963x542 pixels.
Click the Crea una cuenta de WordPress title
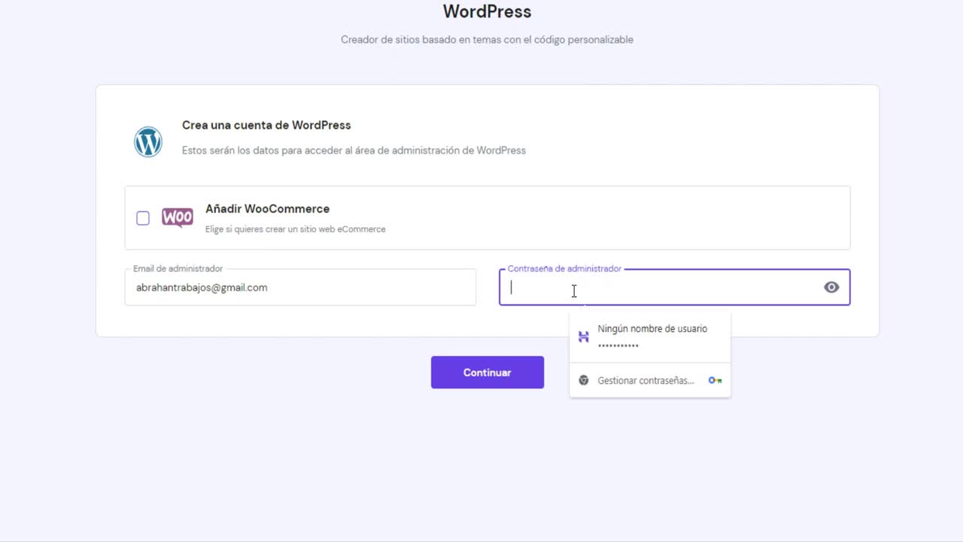(x=266, y=125)
